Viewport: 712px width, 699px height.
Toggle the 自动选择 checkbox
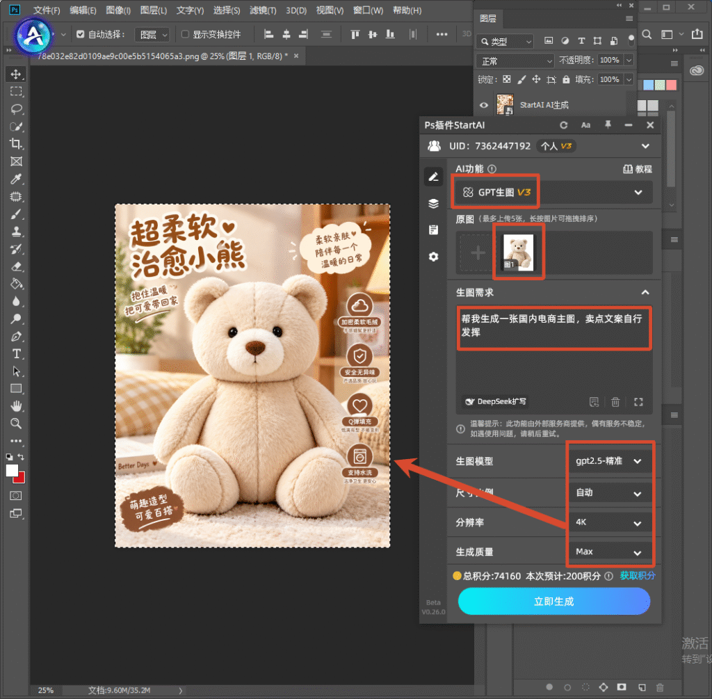tap(81, 34)
